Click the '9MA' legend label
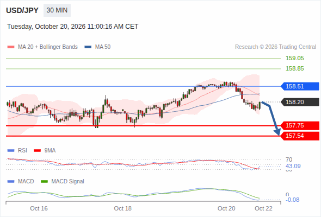The height and width of the screenshot is (217, 321). [50, 150]
